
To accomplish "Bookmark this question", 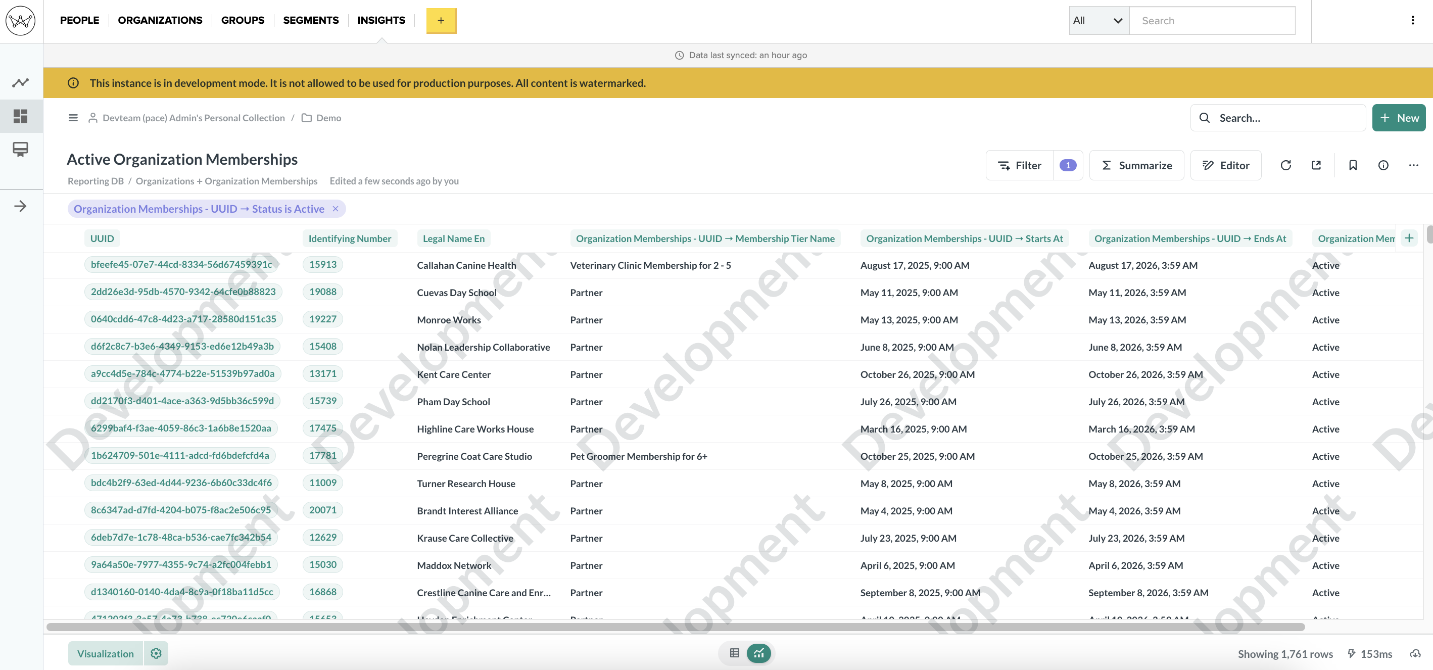I will point(1353,165).
